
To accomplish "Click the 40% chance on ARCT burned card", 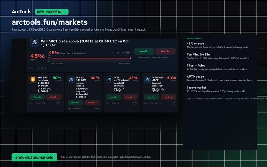I will pyautogui.click(x=171, y=78).
